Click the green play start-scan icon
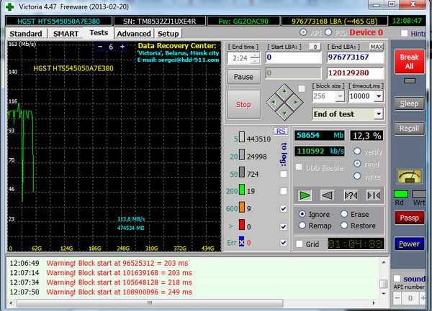The height and width of the screenshot is (311, 432). pos(305,195)
